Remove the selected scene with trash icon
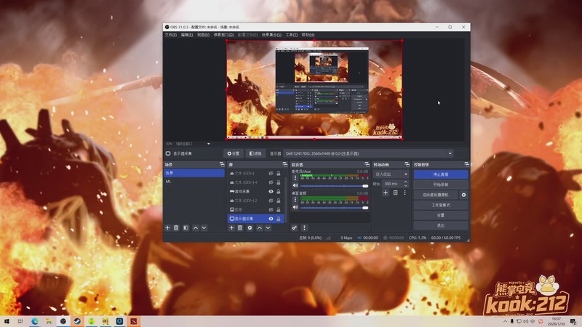The height and width of the screenshot is (327, 582). pos(176,227)
